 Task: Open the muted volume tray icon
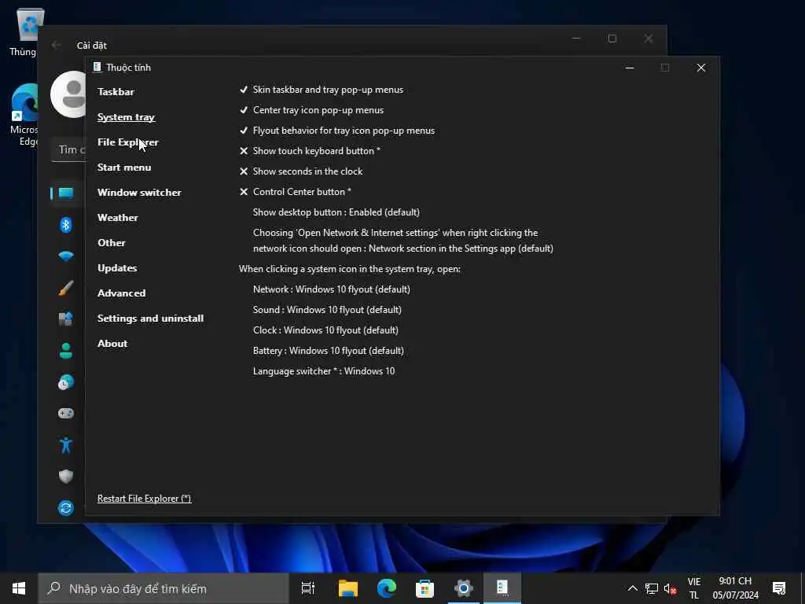670,588
